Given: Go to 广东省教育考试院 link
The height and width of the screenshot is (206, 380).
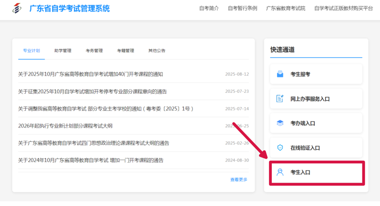Looking at the screenshot, I should 285,8.
